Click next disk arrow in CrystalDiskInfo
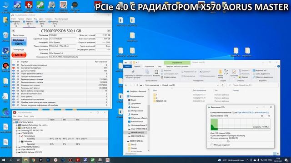 pos(109,31)
